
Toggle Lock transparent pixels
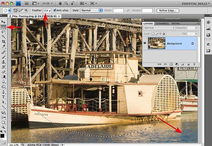[x=153, y=34]
